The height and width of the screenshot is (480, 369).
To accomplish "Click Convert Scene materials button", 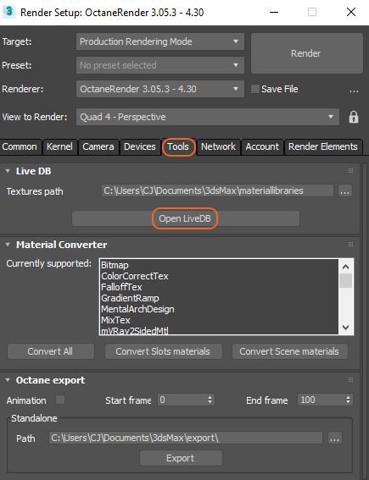I will click(289, 351).
